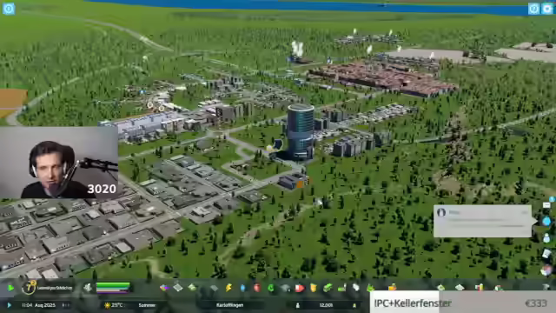Click the Sommer season label

click(147, 305)
